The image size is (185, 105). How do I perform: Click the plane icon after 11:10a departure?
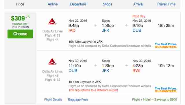tap(96, 66)
